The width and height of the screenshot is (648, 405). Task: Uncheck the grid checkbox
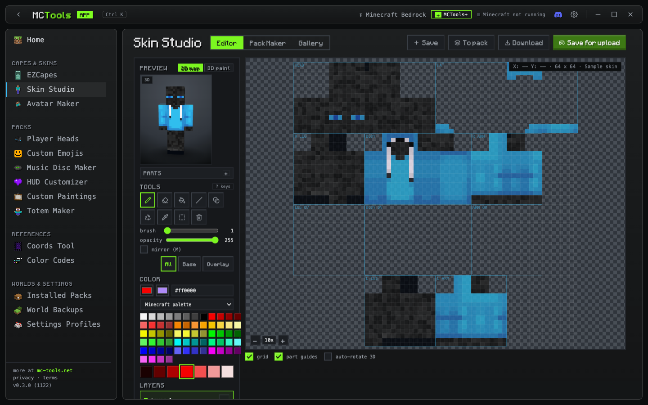(x=249, y=356)
